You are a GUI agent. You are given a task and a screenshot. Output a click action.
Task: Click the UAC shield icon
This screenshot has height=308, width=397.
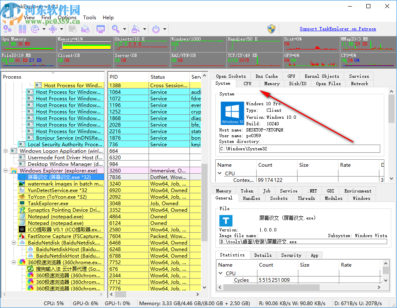tap(271, 29)
